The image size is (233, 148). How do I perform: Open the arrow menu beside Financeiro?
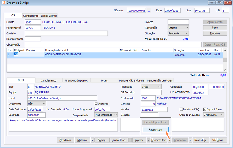pyautogui.click(x=190, y=140)
